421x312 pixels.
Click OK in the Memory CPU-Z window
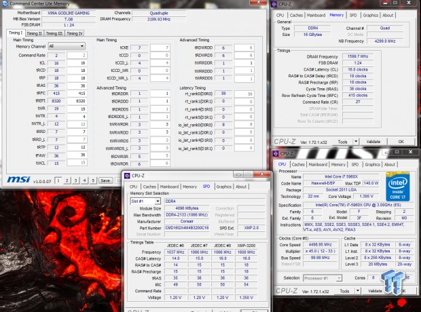pos(401,142)
